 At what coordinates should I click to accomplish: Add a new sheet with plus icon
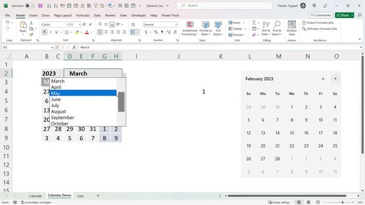click(x=98, y=196)
